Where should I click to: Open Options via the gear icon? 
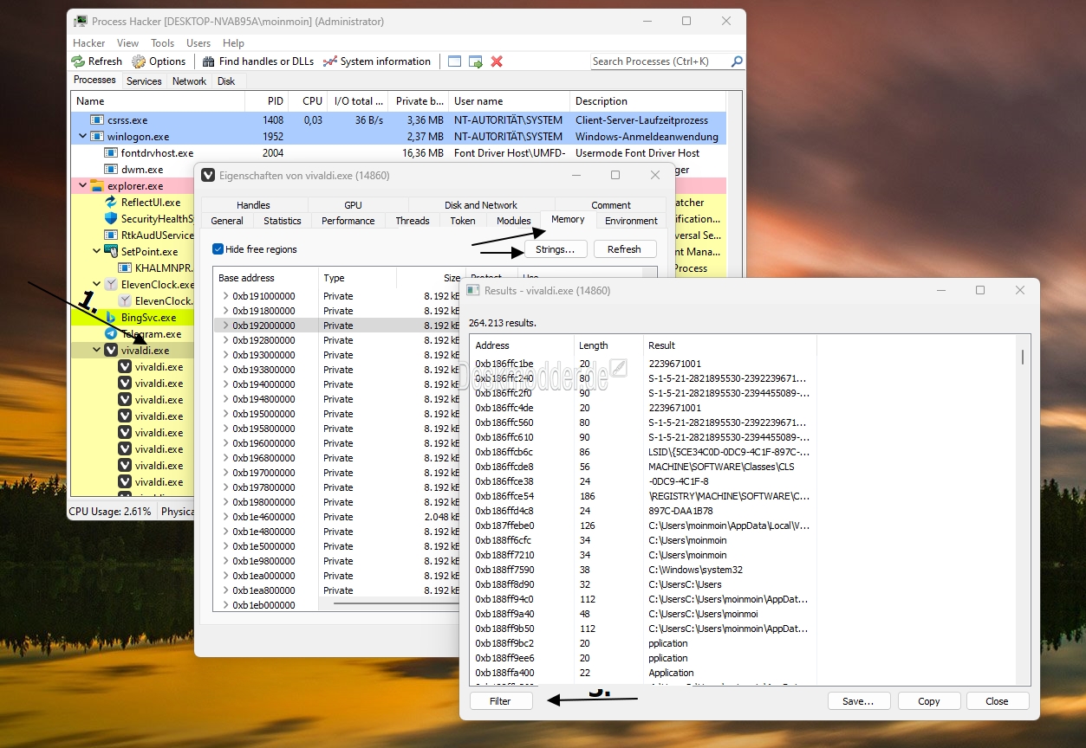tap(139, 61)
